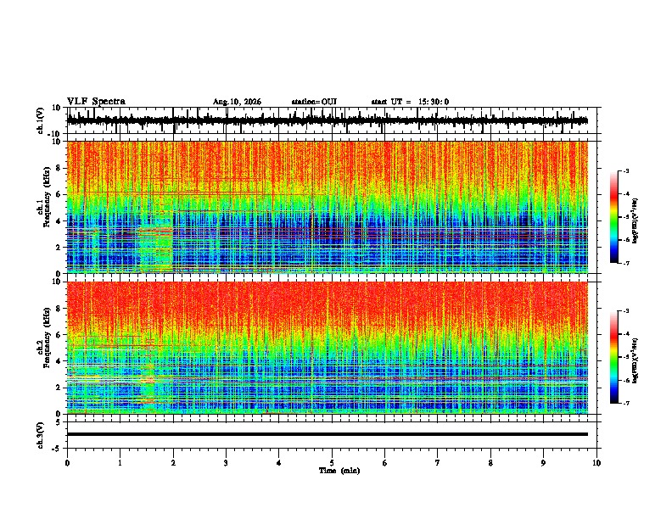Click the '-7' tick on ch.2 colorbar
The width and height of the screenshot is (672, 519).
(x=625, y=403)
